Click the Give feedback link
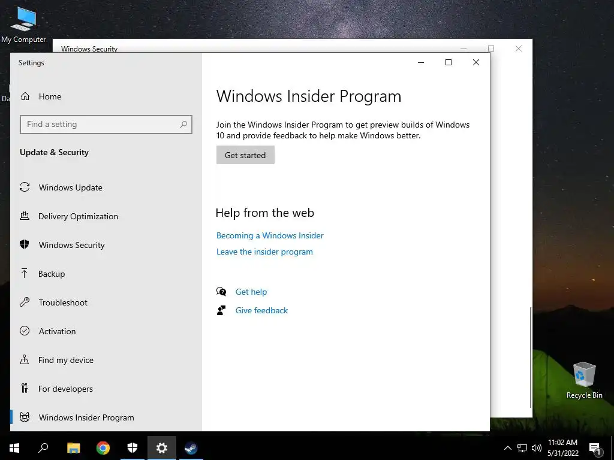Image resolution: width=614 pixels, height=460 pixels. pyautogui.click(x=261, y=310)
